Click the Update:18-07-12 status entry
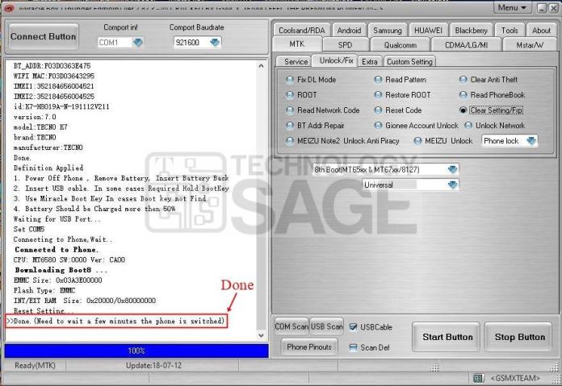The height and width of the screenshot is (386, 562). tap(153, 366)
